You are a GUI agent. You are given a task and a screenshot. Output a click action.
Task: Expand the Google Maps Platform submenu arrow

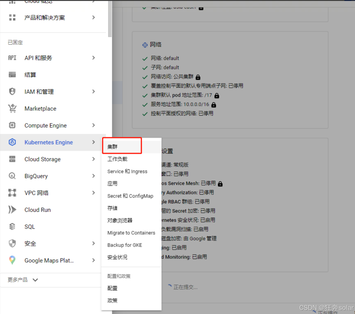pyautogui.click(x=94, y=260)
